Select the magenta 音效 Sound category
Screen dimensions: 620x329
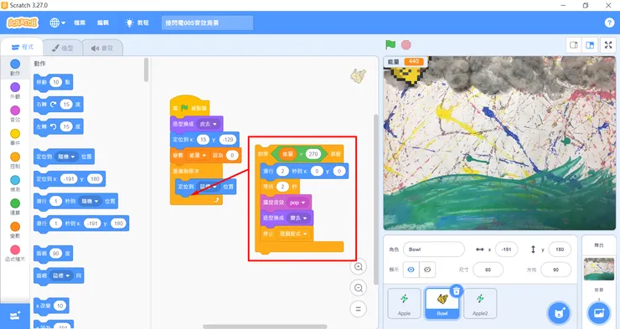tap(15, 114)
